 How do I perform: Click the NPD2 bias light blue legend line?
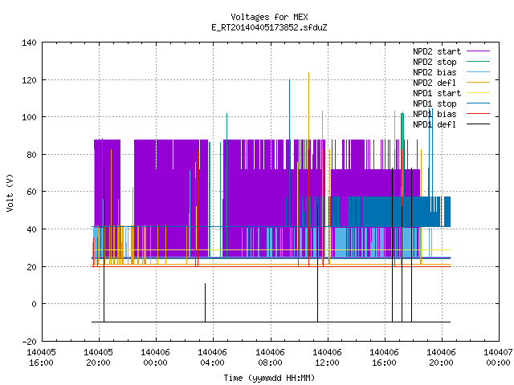479,72
